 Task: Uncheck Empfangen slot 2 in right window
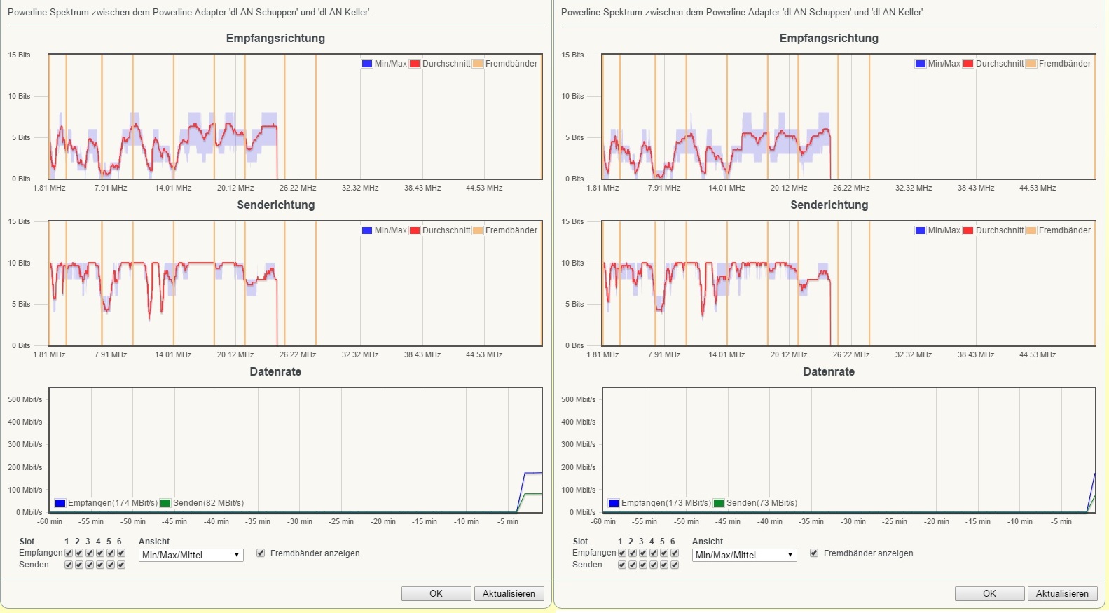pos(633,553)
